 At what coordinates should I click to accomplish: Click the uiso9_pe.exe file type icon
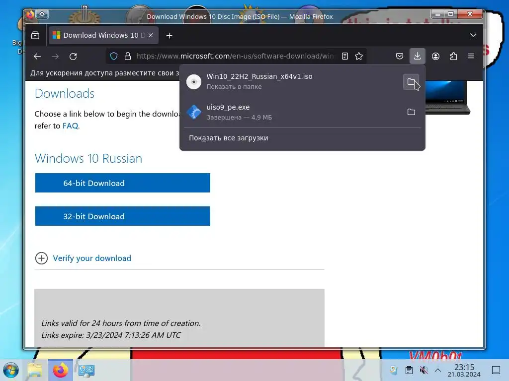194,112
